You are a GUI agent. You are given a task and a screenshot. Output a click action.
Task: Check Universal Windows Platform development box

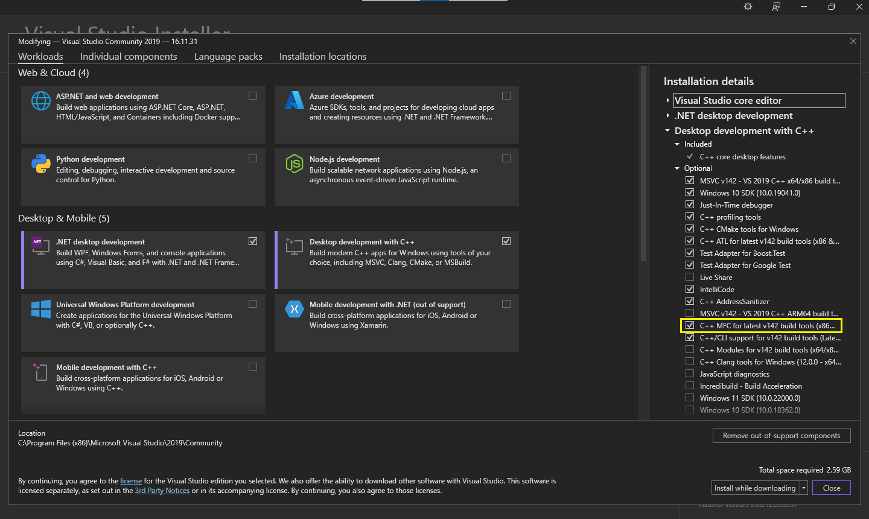253,304
